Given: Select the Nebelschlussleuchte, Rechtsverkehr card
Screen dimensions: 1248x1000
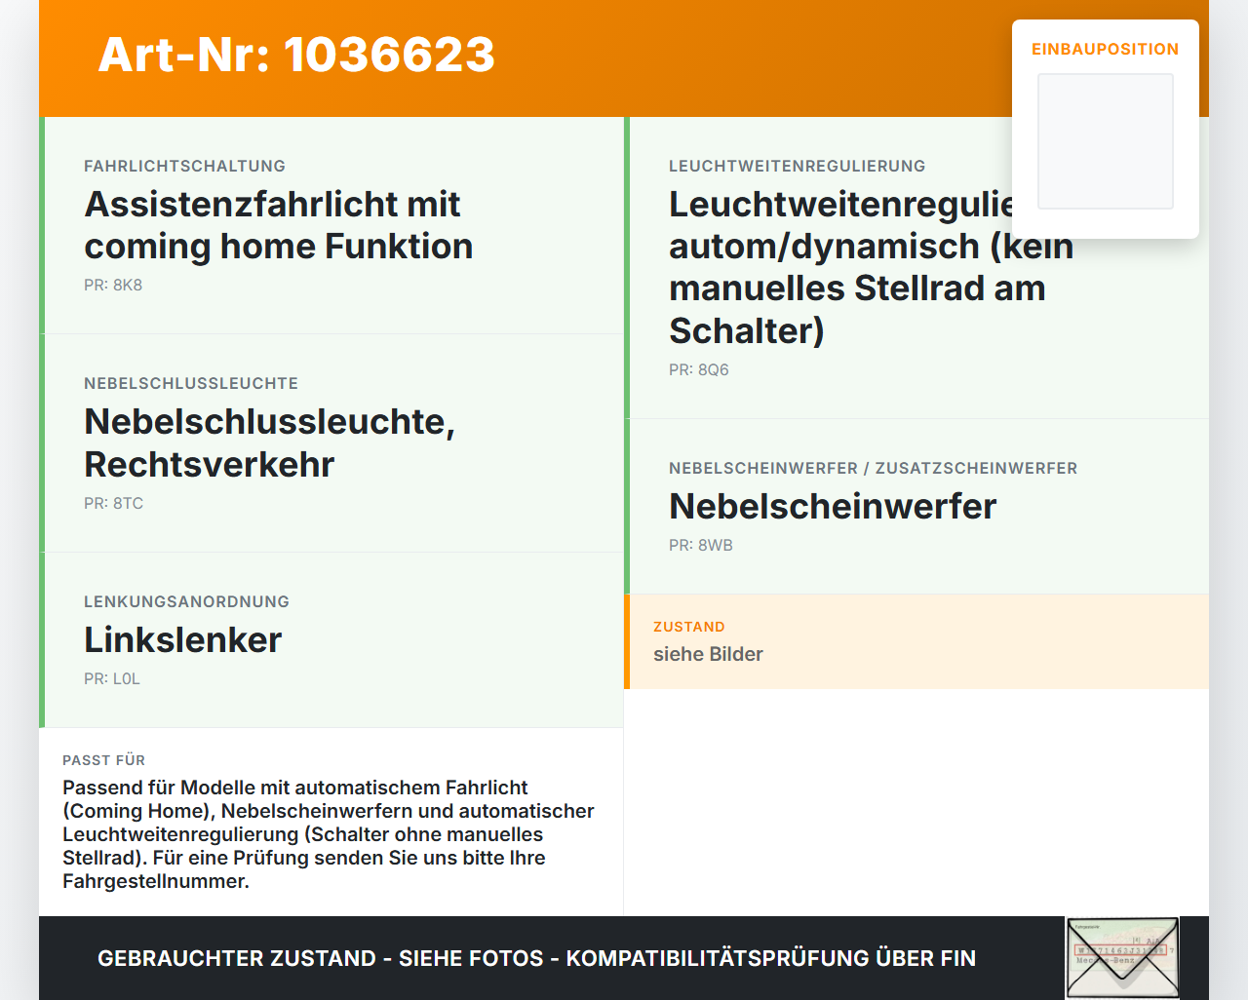Looking at the screenshot, I should (331, 443).
